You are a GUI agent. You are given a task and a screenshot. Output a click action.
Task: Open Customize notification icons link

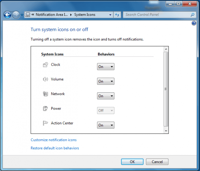pos(54,140)
